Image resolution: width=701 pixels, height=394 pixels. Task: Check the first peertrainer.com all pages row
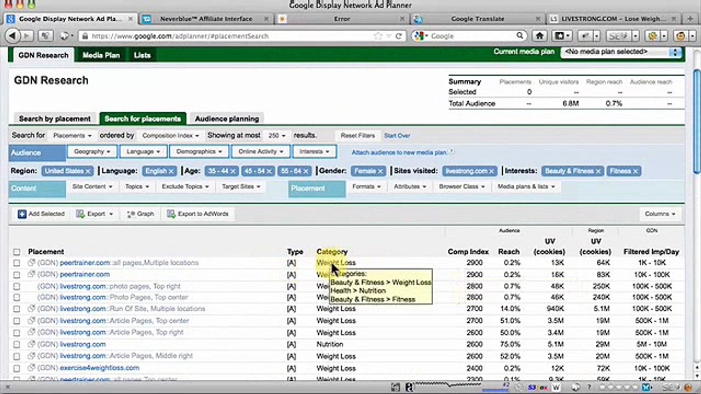[16, 263]
